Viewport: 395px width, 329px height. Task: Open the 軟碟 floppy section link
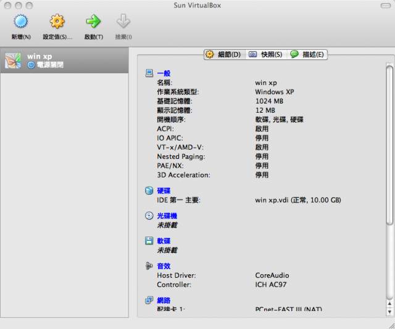pyautogui.click(x=164, y=241)
